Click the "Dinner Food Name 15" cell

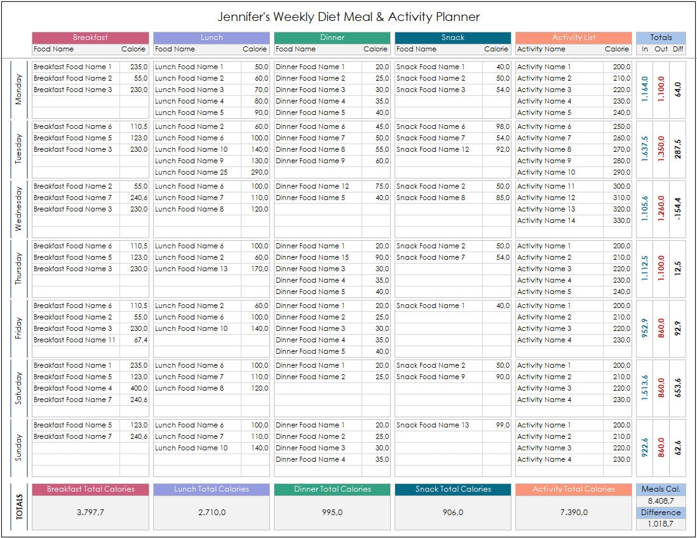[x=318, y=257]
